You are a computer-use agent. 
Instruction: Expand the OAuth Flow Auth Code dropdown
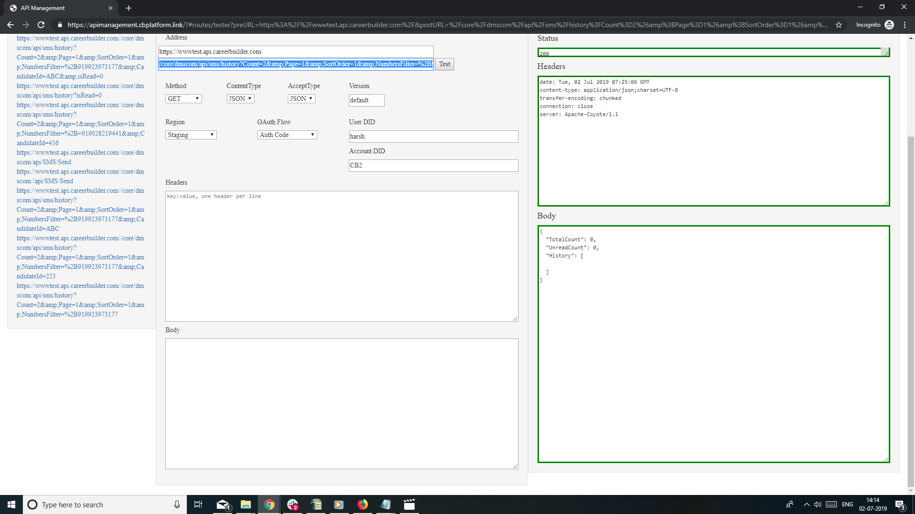[287, 135]
